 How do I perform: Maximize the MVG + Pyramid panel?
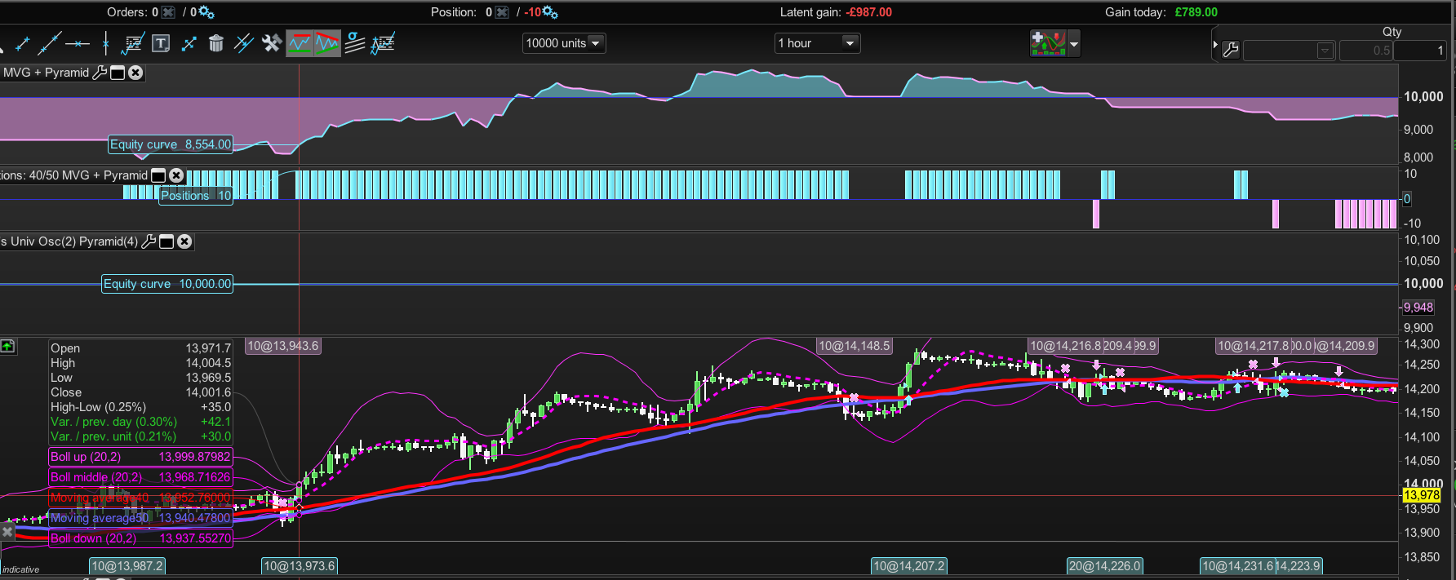pyautogui.click(x=118, y=73)
